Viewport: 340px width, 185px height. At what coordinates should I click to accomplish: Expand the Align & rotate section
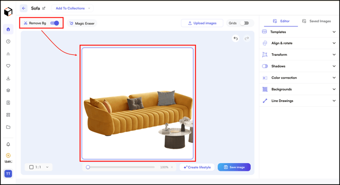[298, 43]
